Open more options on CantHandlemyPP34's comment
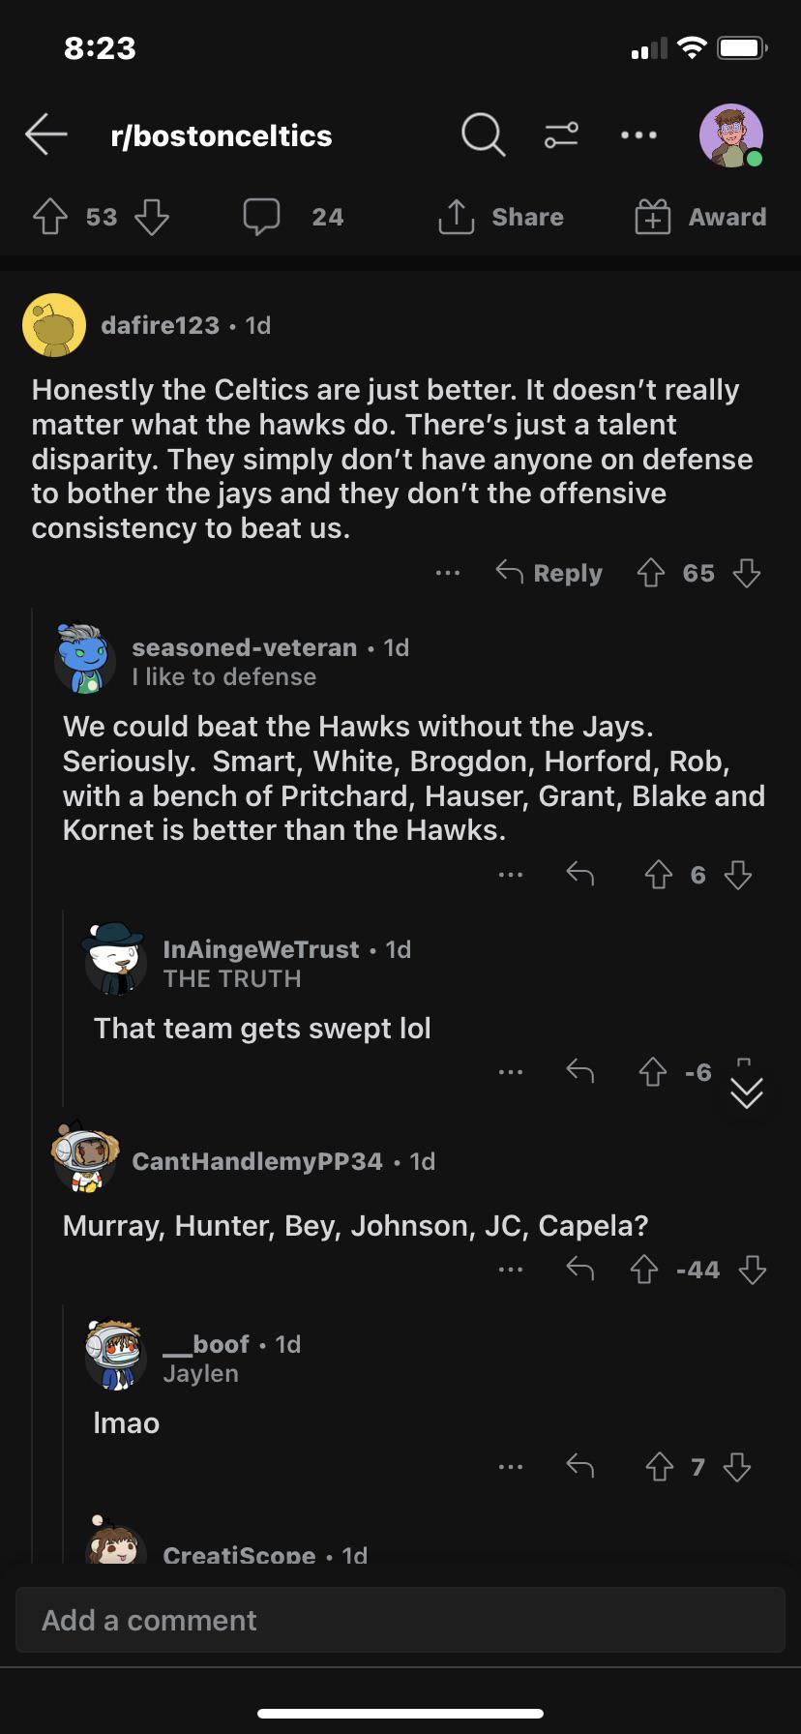 (511, 1269)
